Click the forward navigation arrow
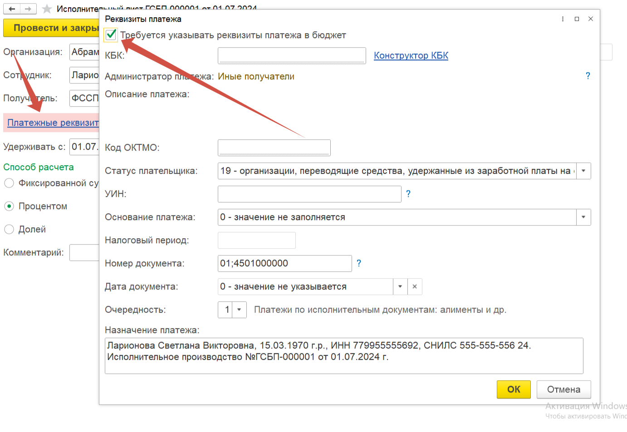Image resolution: width=627 pixels, height=432 pixels. 28,9
